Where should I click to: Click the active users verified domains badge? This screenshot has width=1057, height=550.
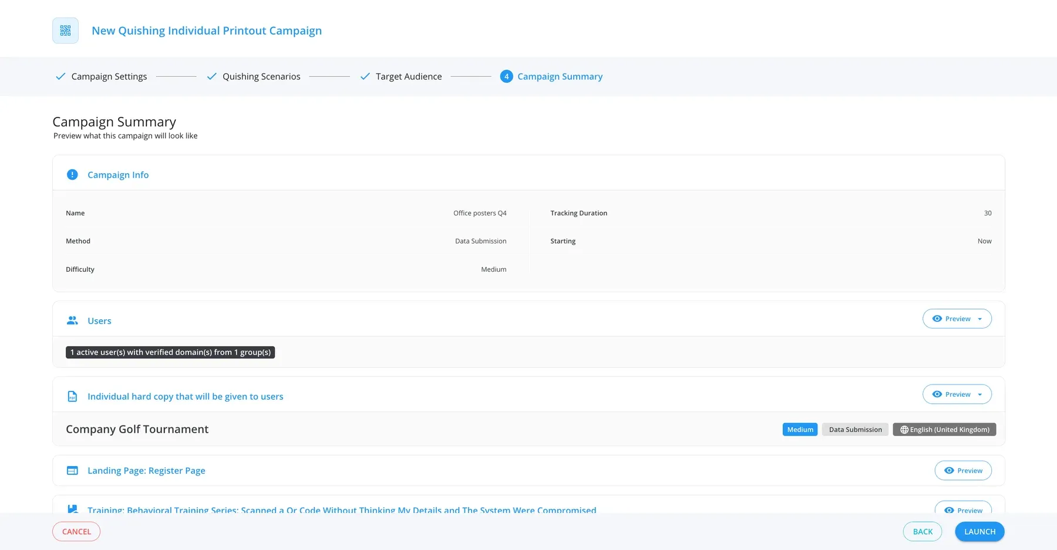click(170, 352)
